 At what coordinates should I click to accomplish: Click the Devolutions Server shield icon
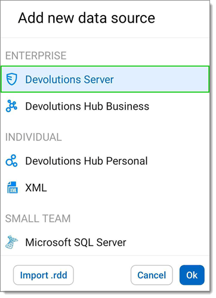pos(11,79)
